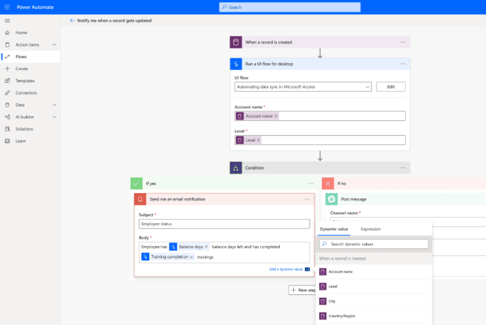The image size is (486, 325).
Task: Click the Edit button for UI flow
Action: (391, 87)
